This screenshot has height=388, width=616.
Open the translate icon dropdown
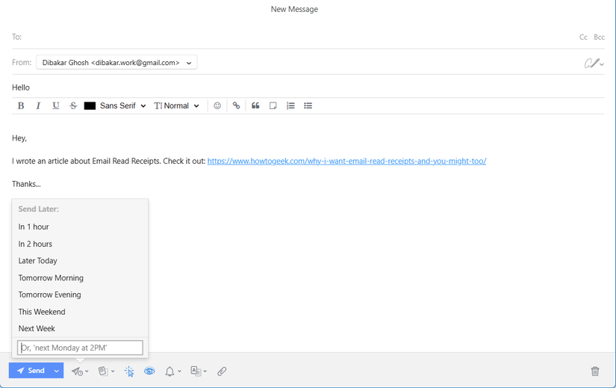(199, 371)
